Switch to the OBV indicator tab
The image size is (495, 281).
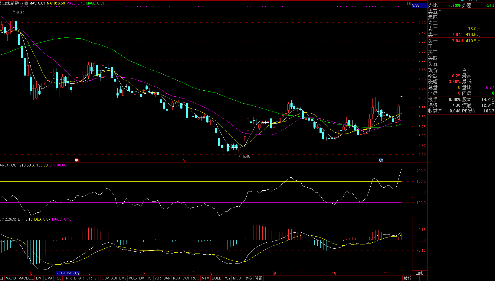[105, 278]
